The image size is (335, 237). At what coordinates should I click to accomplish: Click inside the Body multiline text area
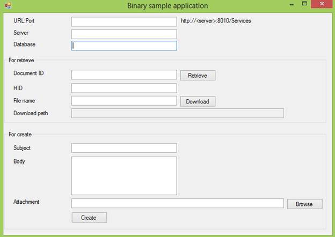coord(124,176)
